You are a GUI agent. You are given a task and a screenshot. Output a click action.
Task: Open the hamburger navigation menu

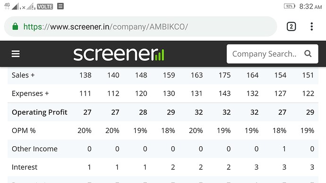coord(16,54)
